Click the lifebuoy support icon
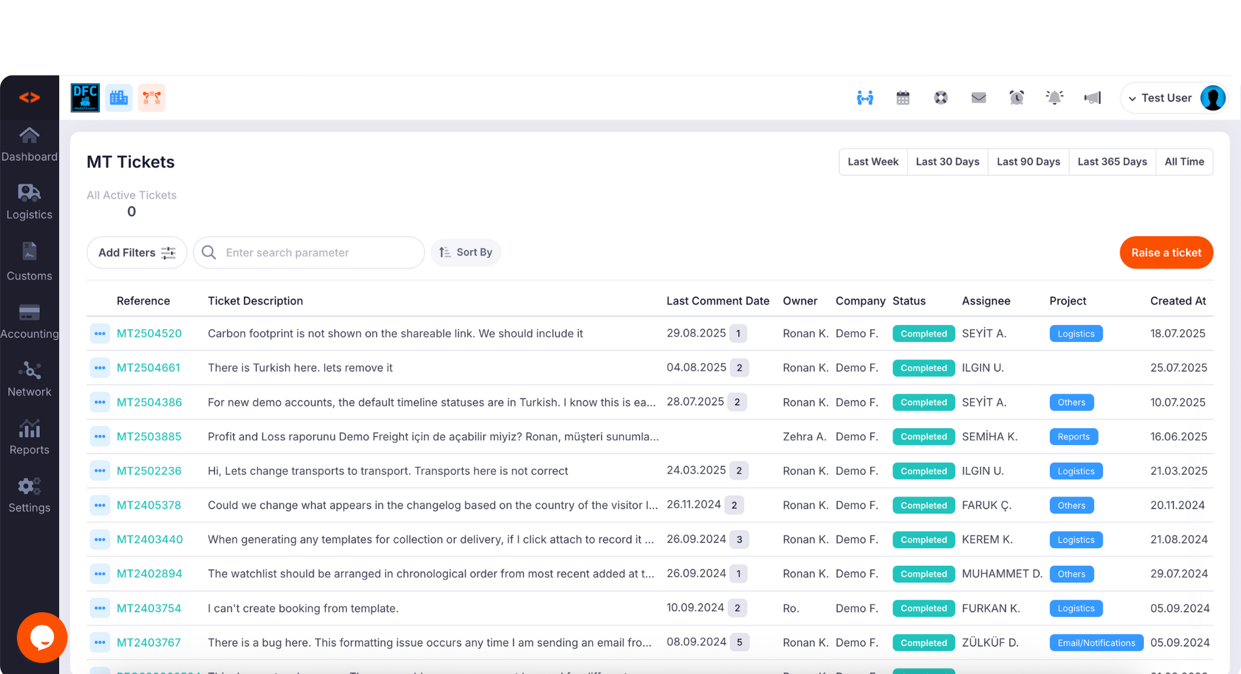 (x=941, y=98)
